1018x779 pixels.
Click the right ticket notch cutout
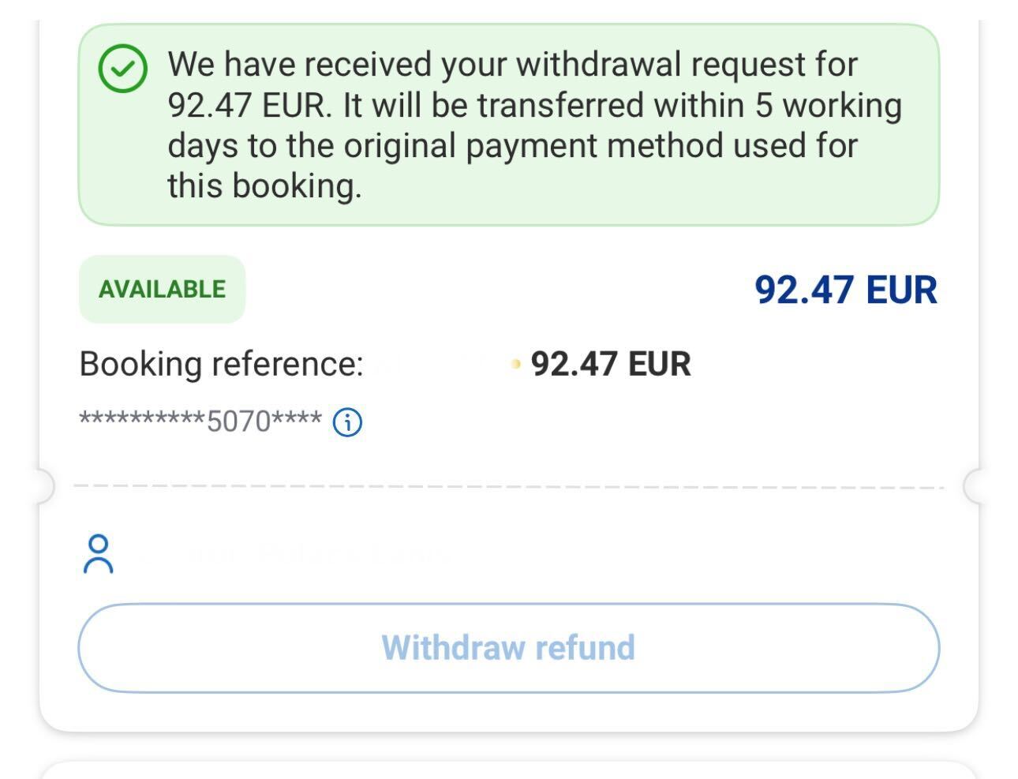click(x=972, y=486)
